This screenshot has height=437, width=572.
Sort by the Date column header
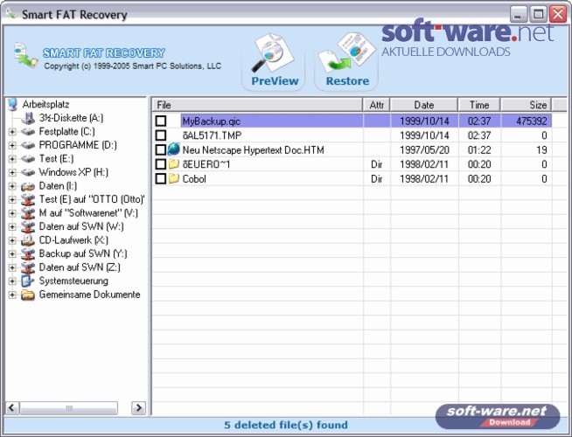pos(424,105)
